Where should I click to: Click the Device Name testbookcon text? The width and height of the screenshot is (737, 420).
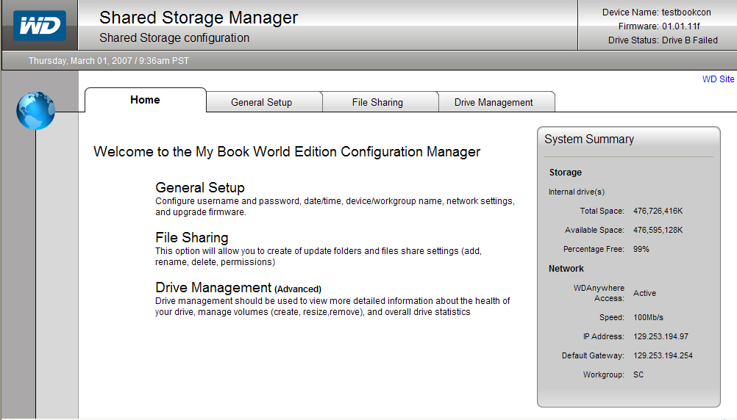tap(657, 12)
